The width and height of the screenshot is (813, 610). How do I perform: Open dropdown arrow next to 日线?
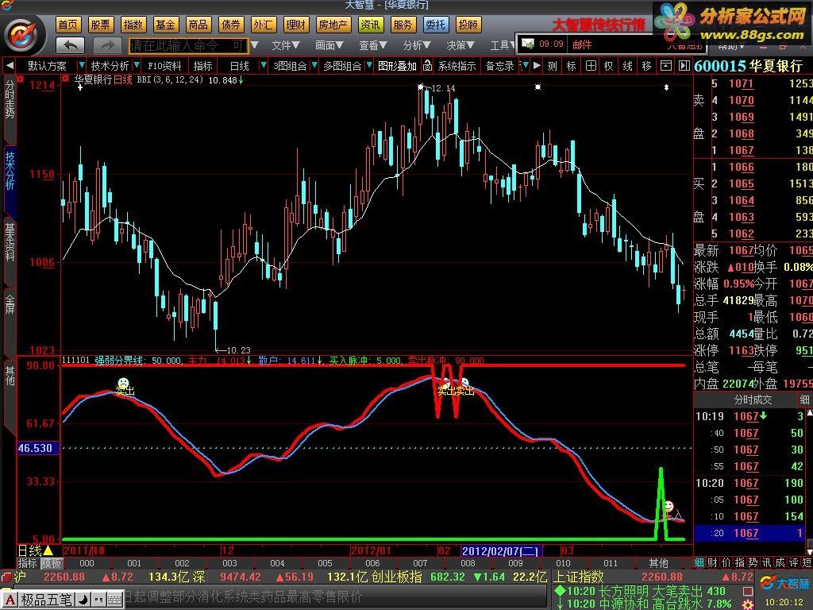click(264, 65)
